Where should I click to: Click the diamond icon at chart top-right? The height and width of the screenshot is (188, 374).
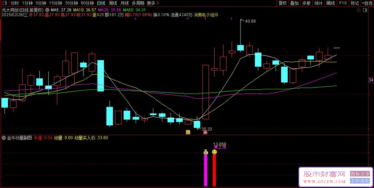pos(358,10)
